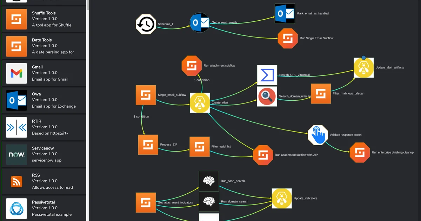Open the Get_unread_emails Outlook node
Screen dimensions: 421x221
(x=200, y=22)
